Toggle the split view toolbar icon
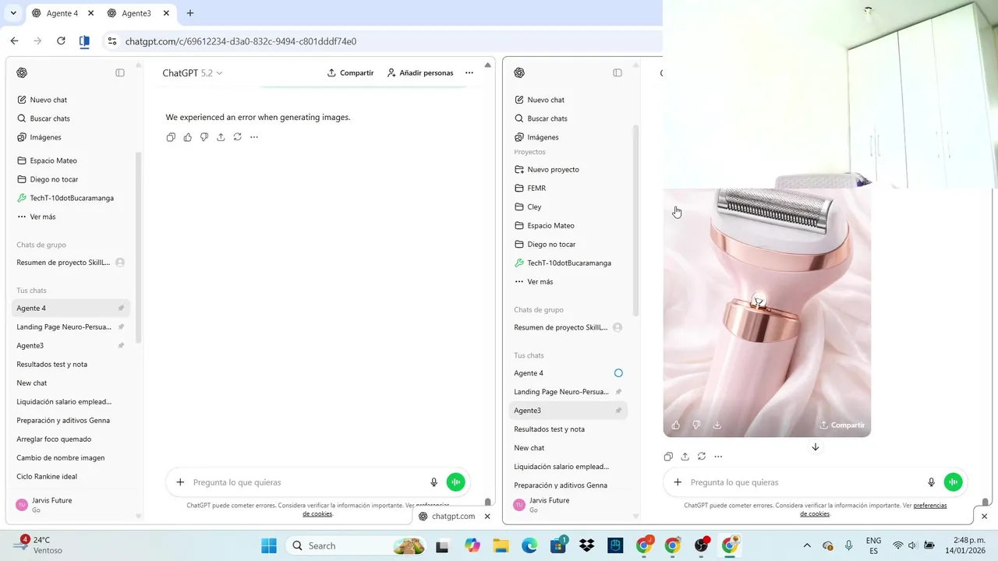The width and height of the screenshot is (998, 561). pos(84,41)
